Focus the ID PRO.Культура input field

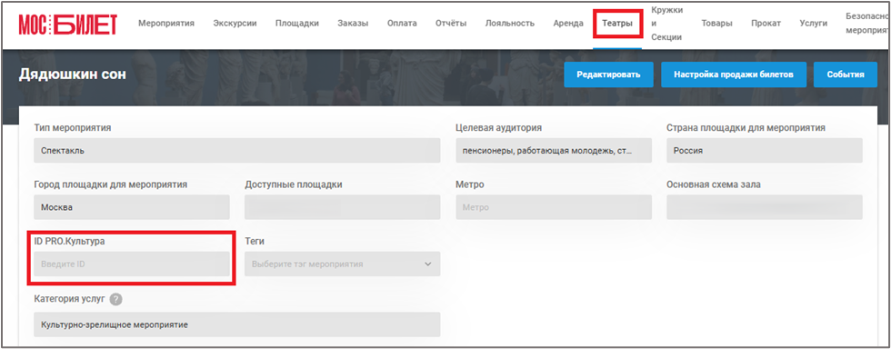pyautogui.click(x=132, y=264)
